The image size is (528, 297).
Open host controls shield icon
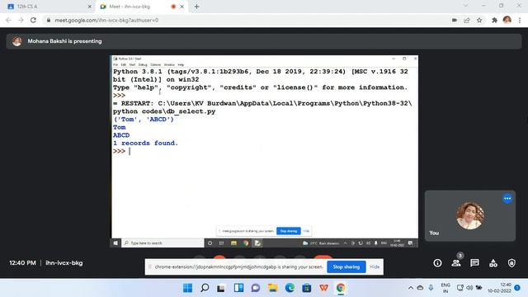click(511, 263)
